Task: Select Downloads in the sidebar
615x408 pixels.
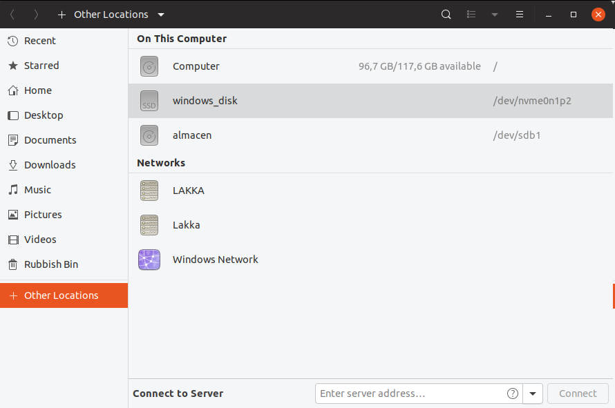Action: pyautogui.click(x=49, y=165)
